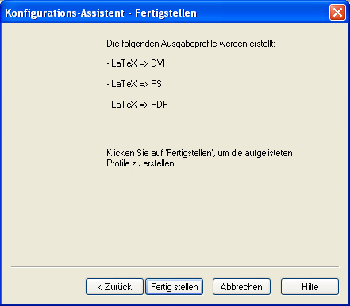Cancel the wizard via Abbrechen
The height and width of the screenshot is (306, 350).
241,286
